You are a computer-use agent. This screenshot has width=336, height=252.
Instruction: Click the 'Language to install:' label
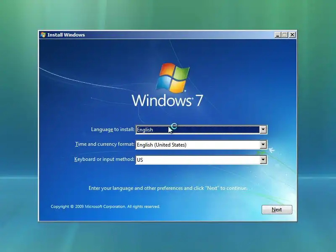[113, 129]
